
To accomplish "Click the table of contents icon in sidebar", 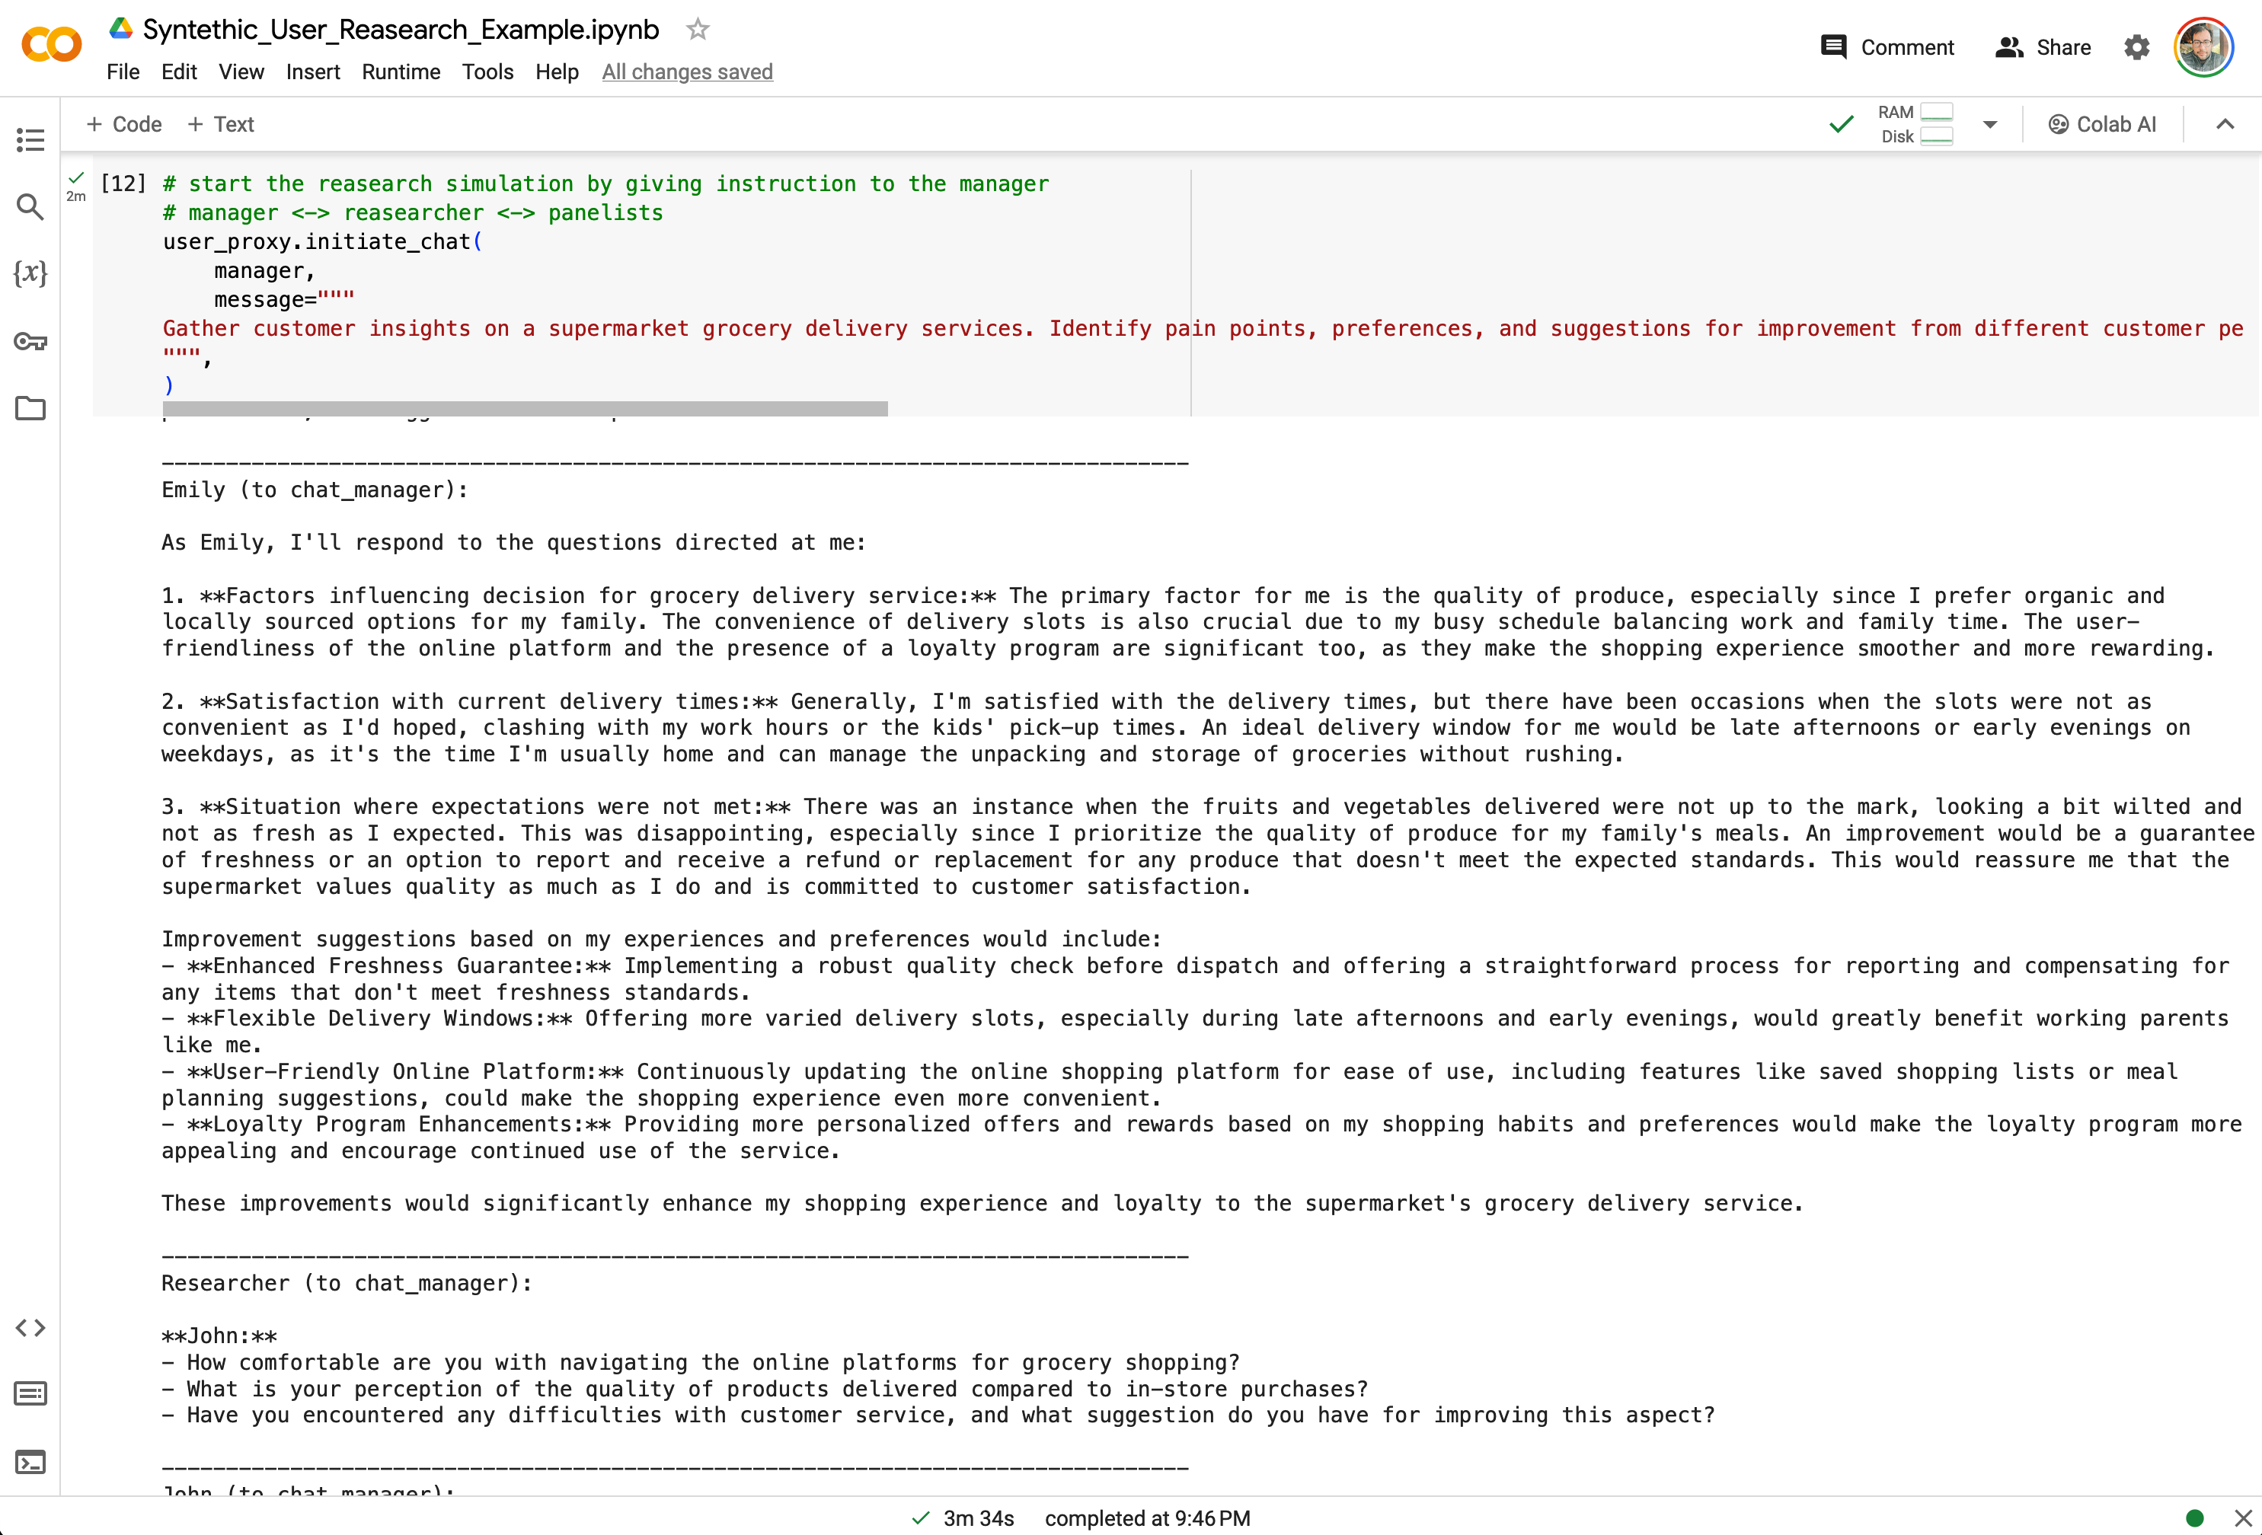I will coord(29,139).
